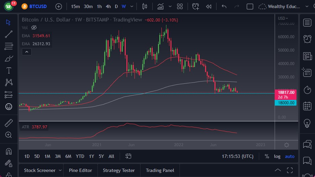Viewport: 315px width, 177px height.
Task: Toggle the log scale
Action: (x=277, y=156)
